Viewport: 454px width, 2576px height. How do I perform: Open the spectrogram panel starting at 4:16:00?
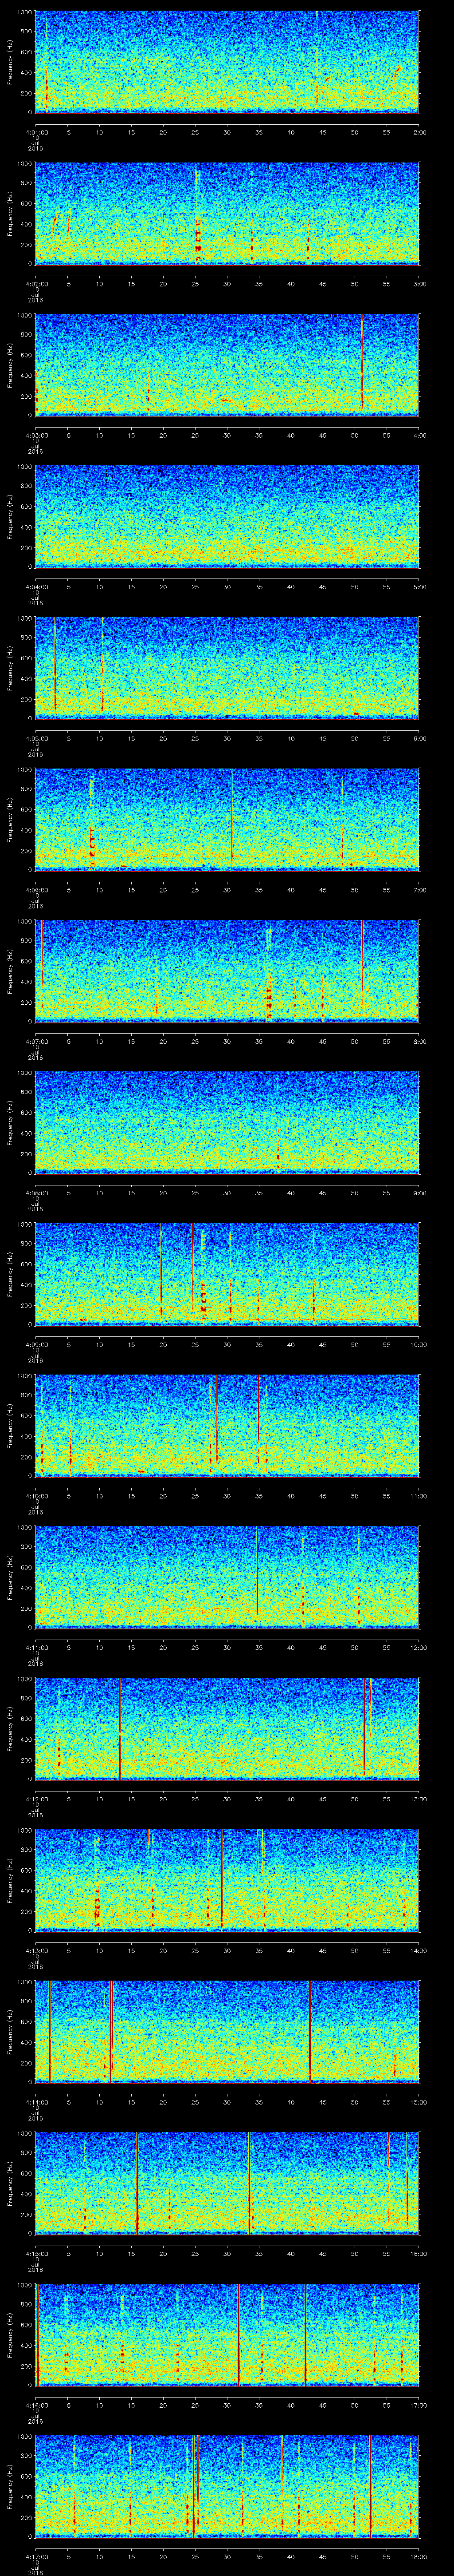[x=227, y=2334]
